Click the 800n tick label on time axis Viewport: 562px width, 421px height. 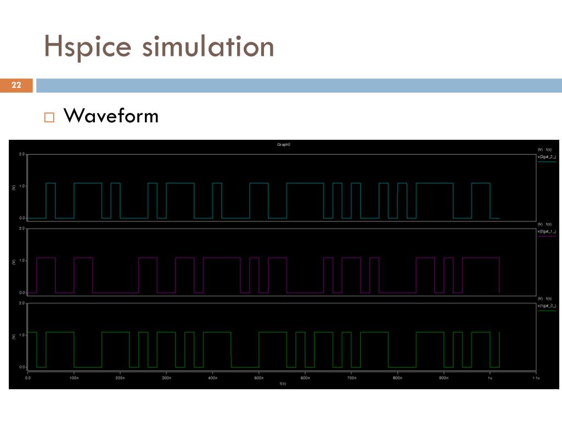[x=397, y=378]
